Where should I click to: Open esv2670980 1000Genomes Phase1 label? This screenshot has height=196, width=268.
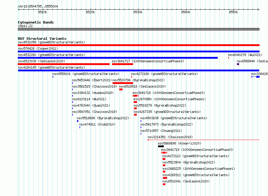[170, 99]
